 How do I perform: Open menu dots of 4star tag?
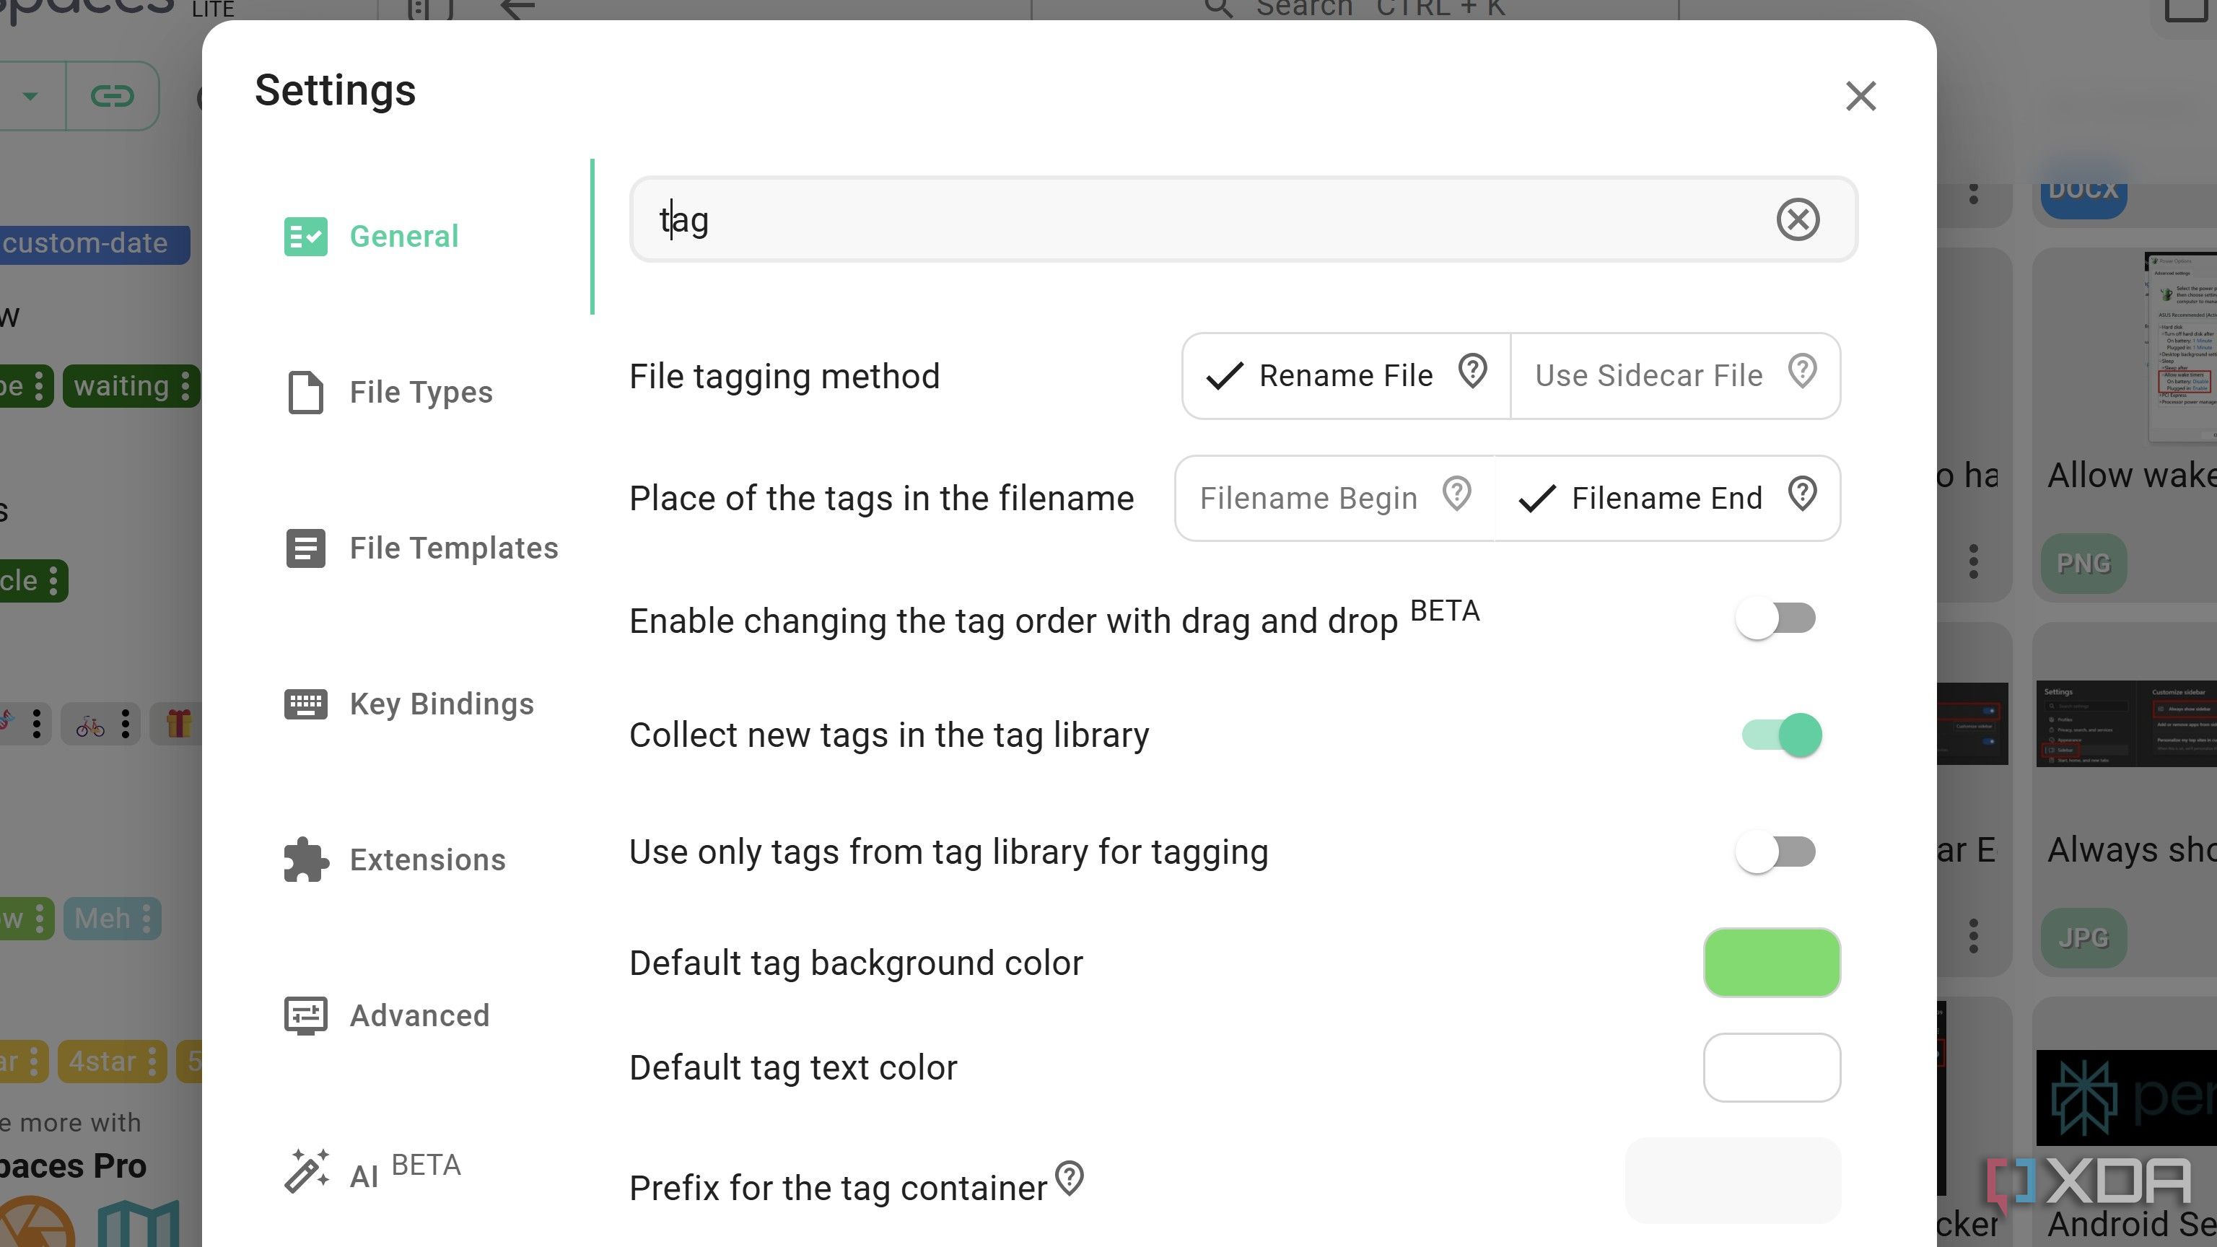point(152,1061)
